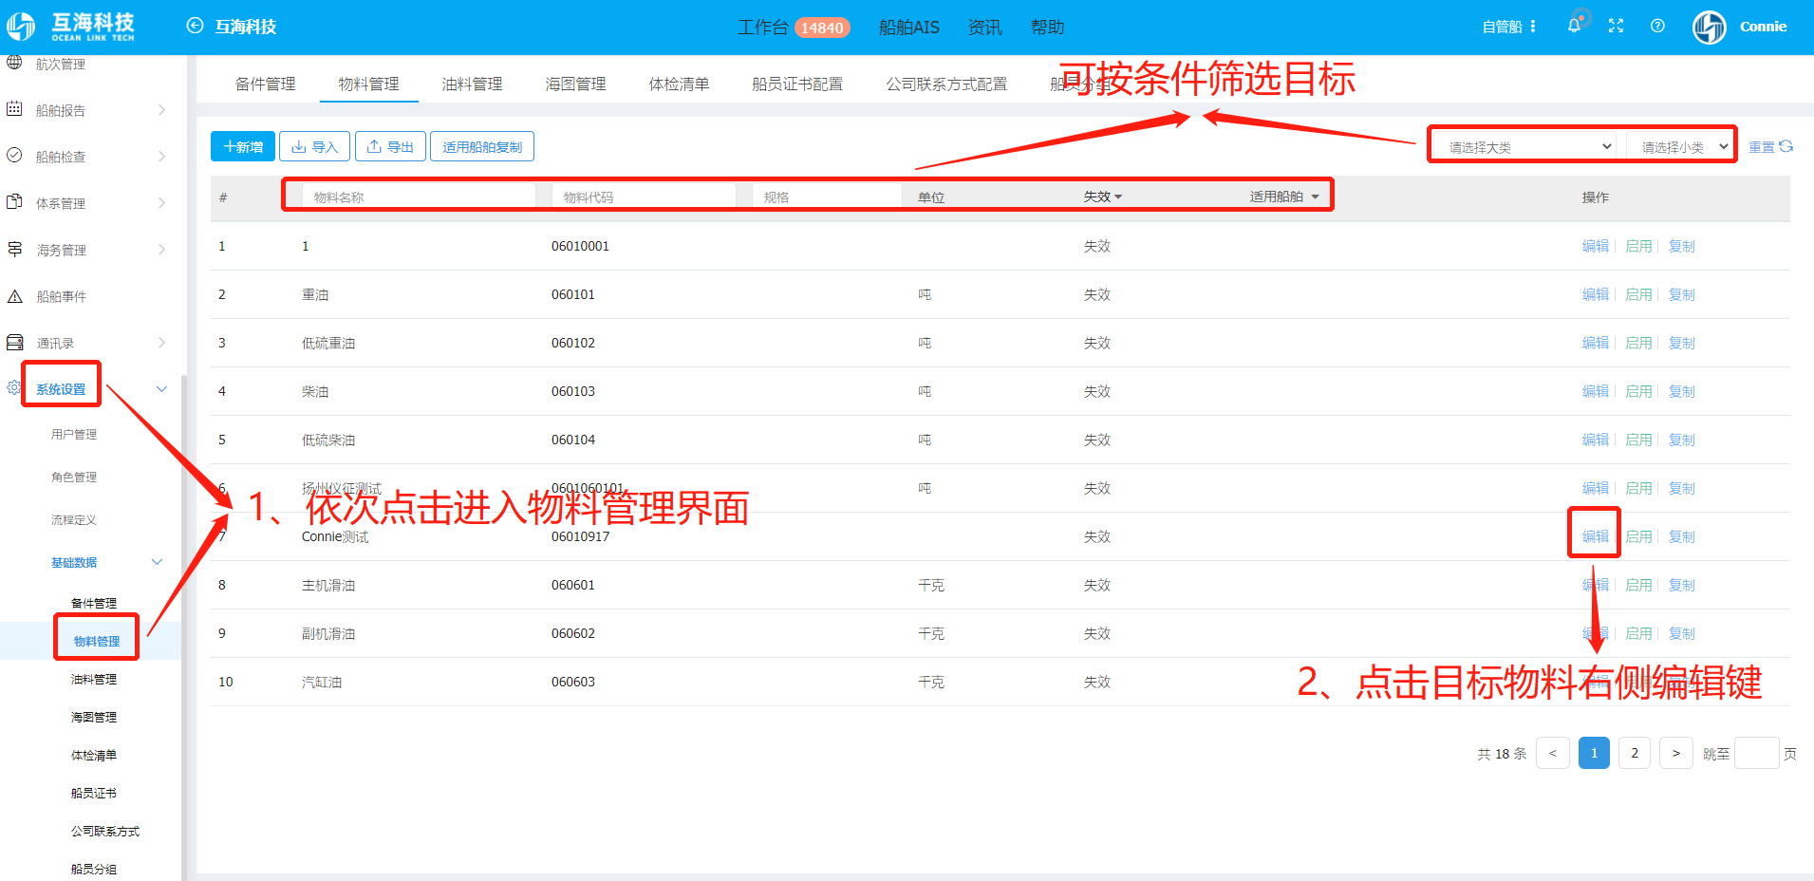The width and height of the screenshot is (1814, 881).
Task: Expand the 体系管理 sidebar menu
Action: click(x=161, y=202)
